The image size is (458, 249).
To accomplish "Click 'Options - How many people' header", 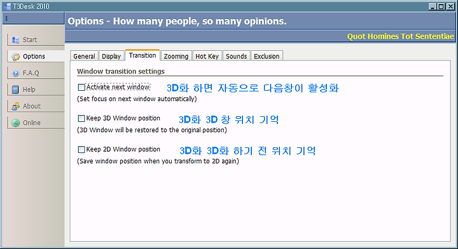I will [177, 22].
